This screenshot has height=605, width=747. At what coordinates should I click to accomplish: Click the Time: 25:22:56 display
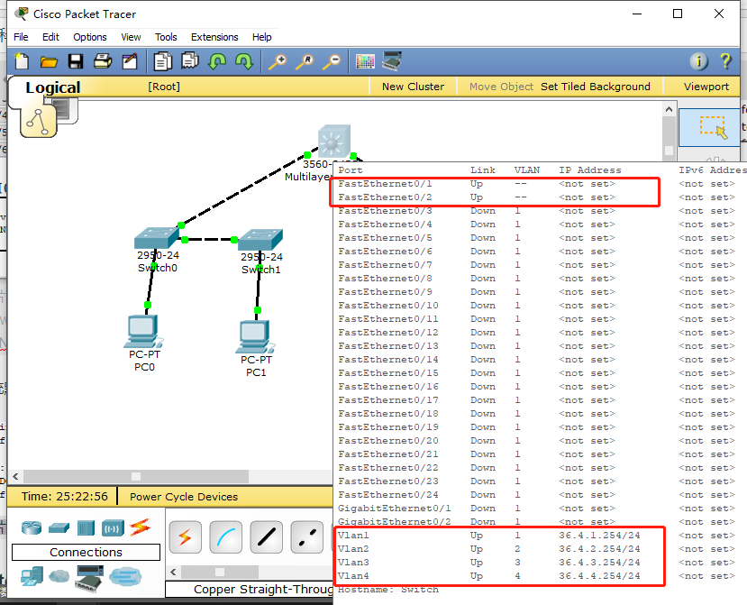[64, 497]
